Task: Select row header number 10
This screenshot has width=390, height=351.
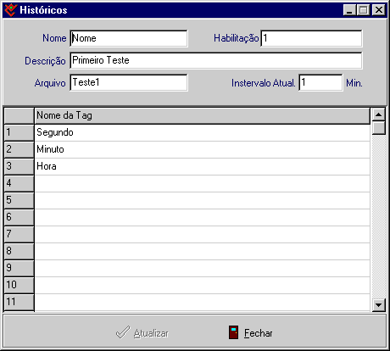Action: pos(19,285)
